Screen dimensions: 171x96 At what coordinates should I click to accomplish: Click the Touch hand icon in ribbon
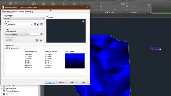click(x=149, y=5)
